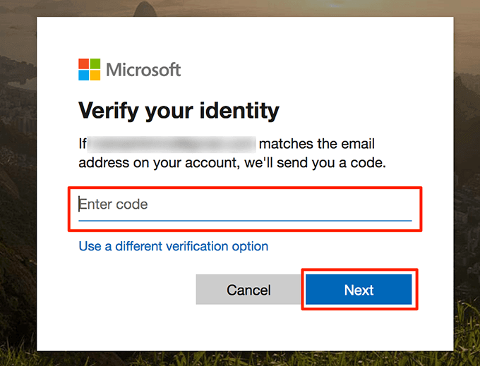Viewport: 480px width, 366px height.
Task: Click the Microsoft wordmark text
Action: tap(143, 70)
